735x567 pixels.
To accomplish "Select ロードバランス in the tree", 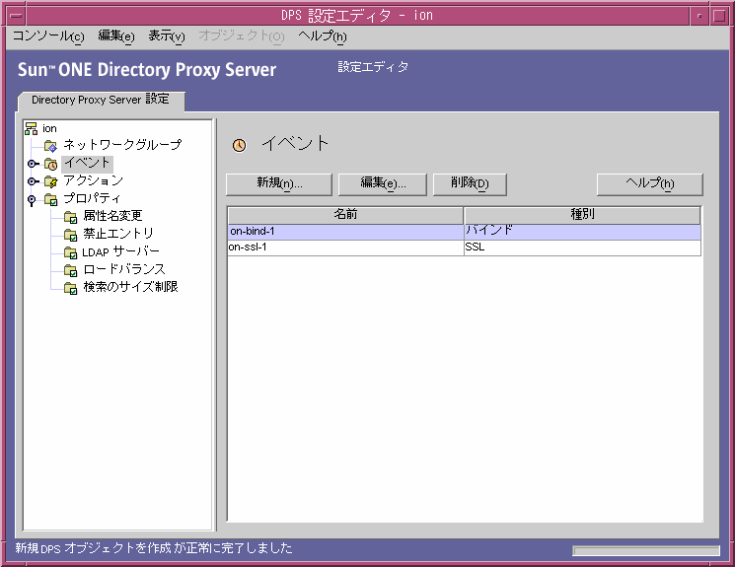I will click(124, 269).
